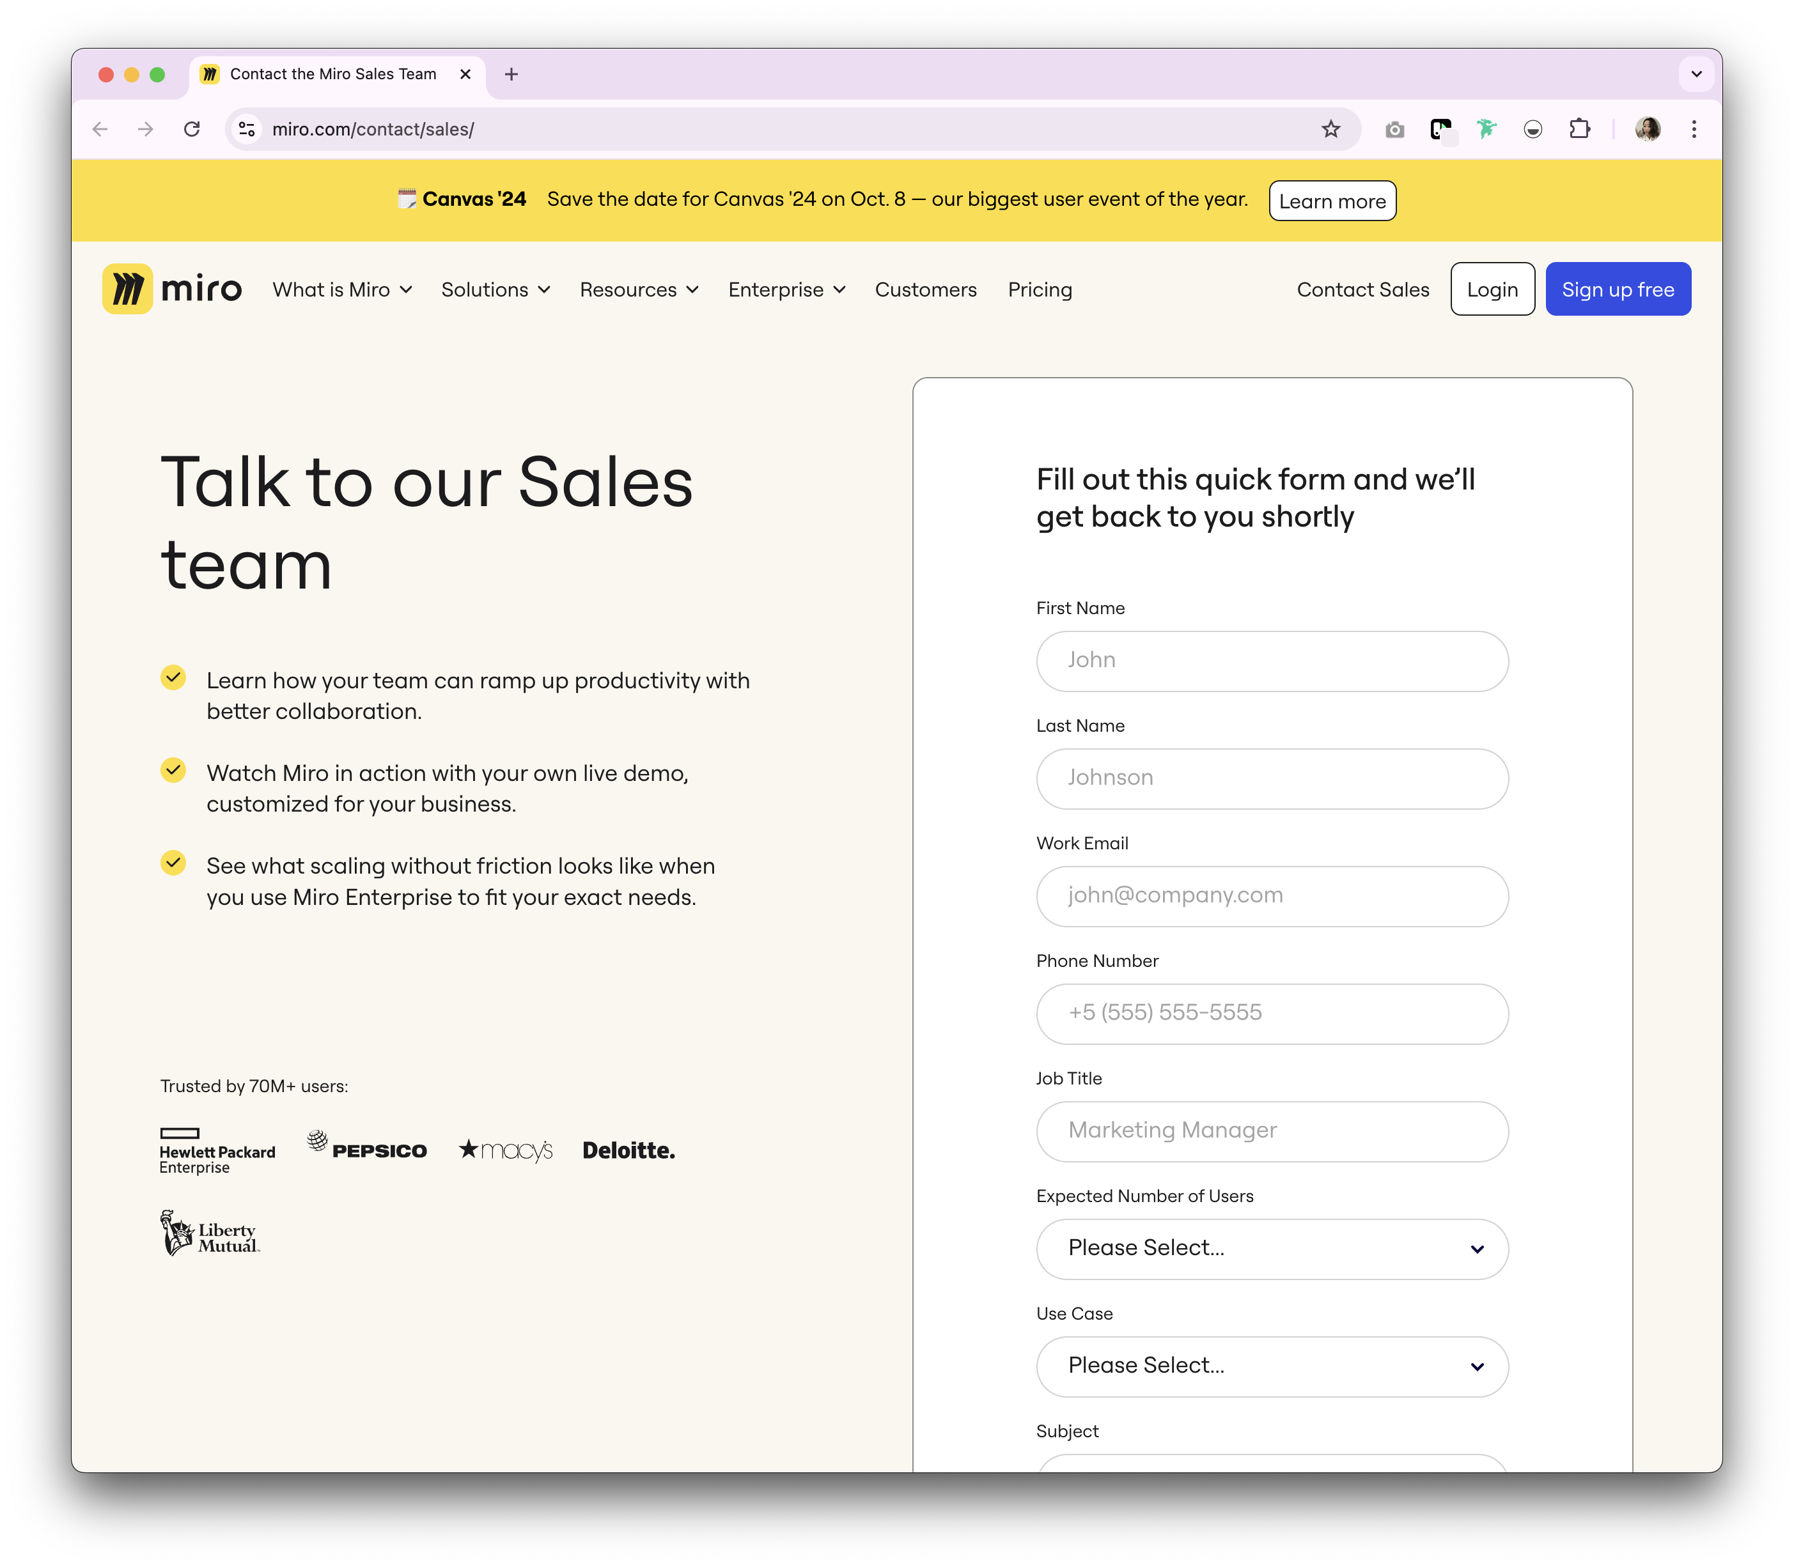Viewport: 1794px width, 1567px height.
Task: Open the Use Case dropdown
Action: pos(1272,1366)
